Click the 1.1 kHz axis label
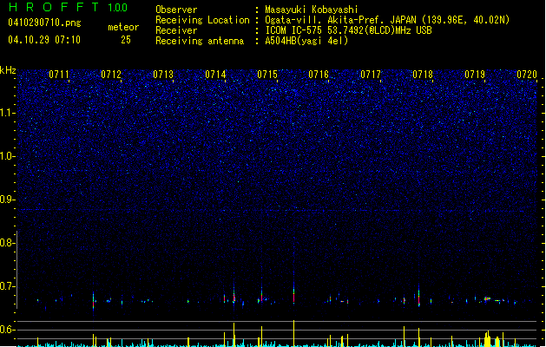The width and height of the screenshot is (546, 347). 7,113
